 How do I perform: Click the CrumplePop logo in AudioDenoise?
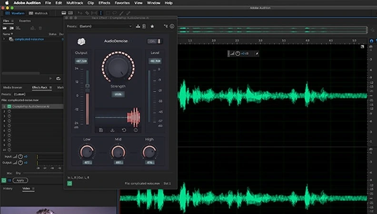tap(81, 41)
